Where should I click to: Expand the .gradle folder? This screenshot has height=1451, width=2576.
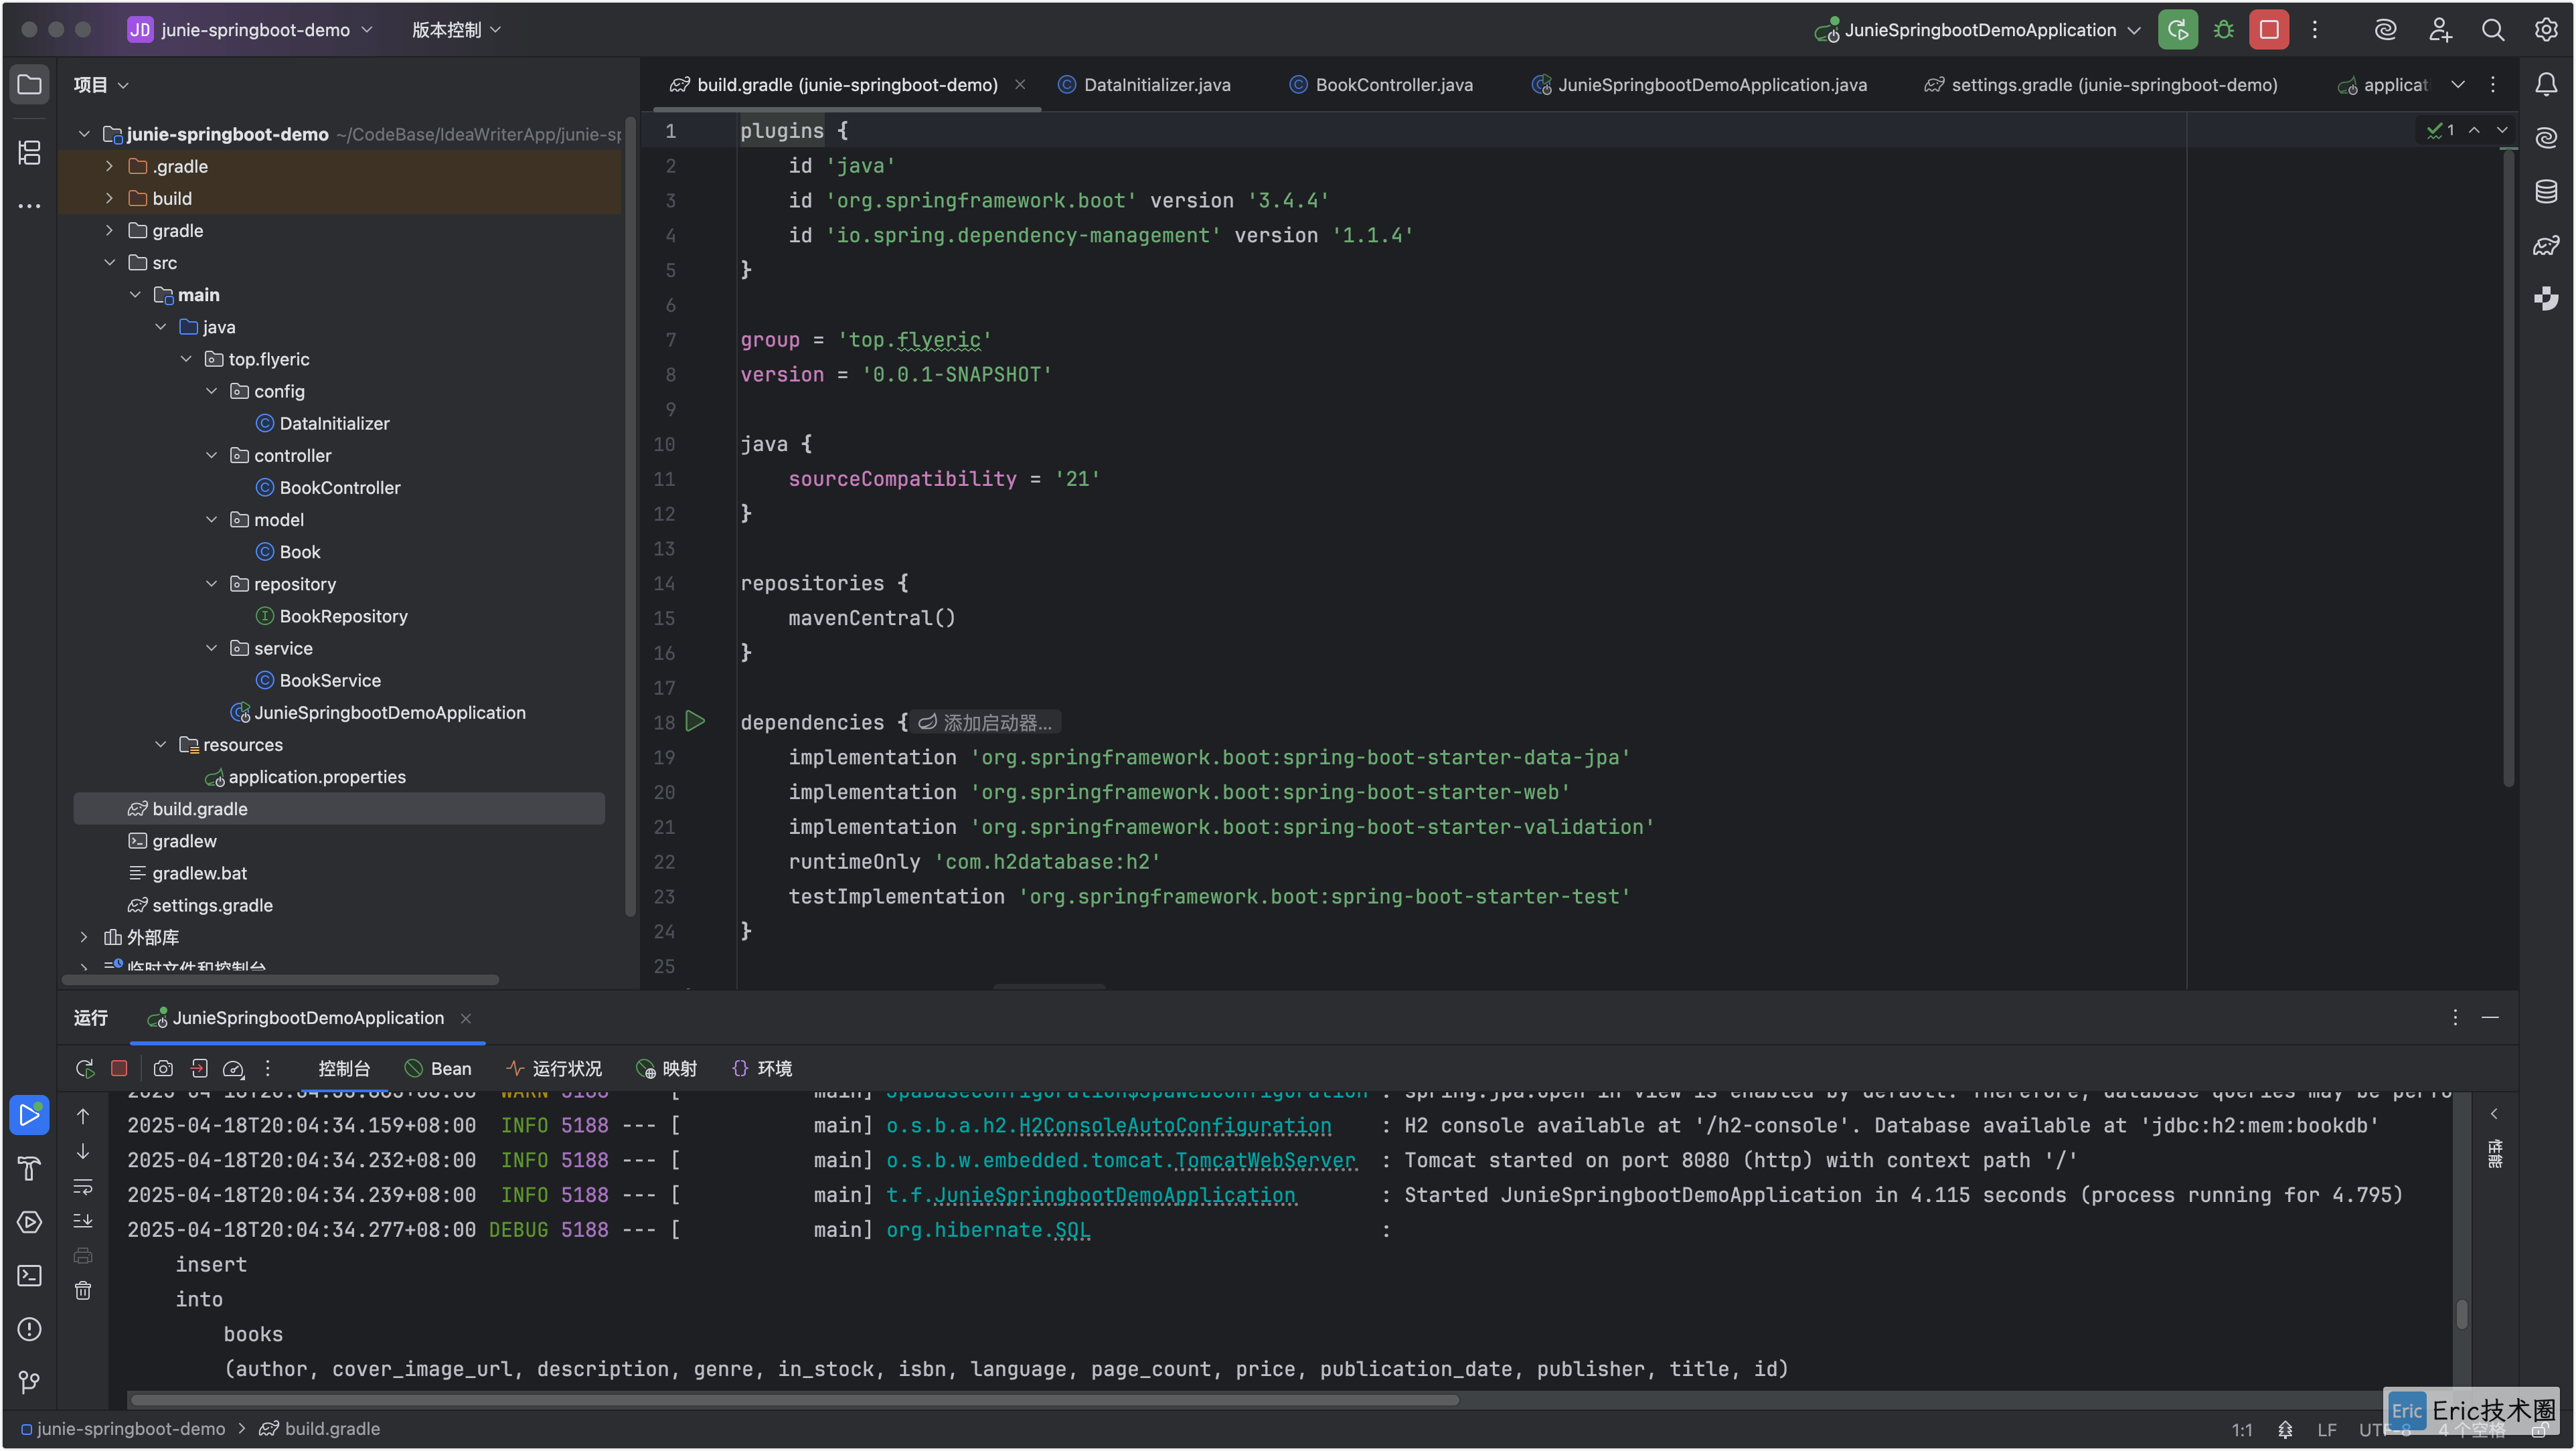109,166
